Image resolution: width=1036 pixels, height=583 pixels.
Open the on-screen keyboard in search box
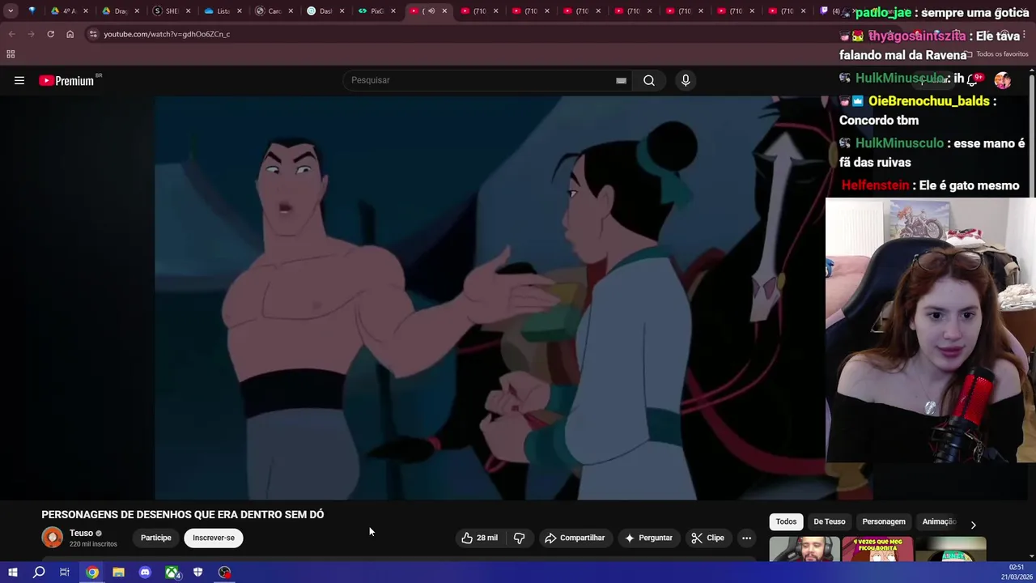(x=621, y=80)
